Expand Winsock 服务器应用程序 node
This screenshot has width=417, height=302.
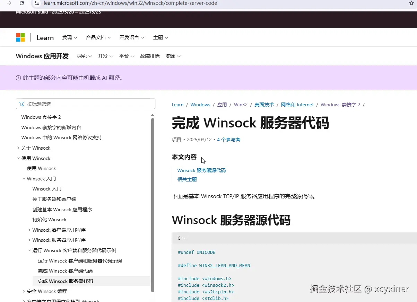(29, 240)
